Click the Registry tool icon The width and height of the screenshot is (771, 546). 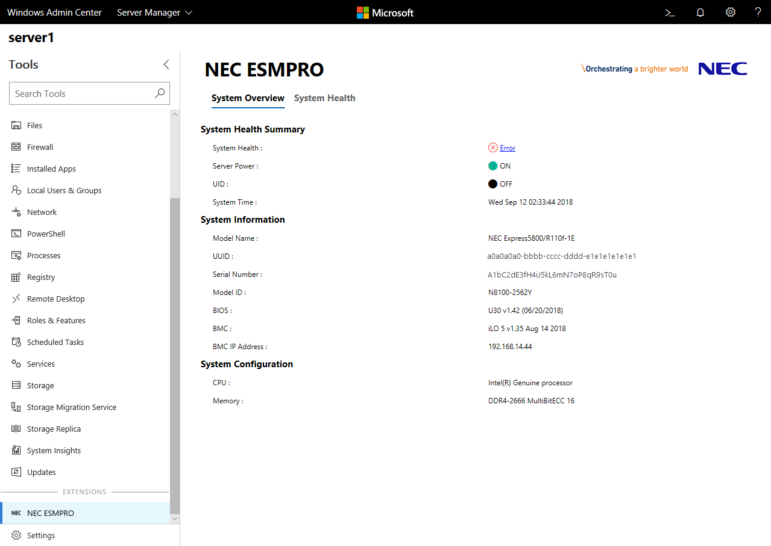point(16,277)
